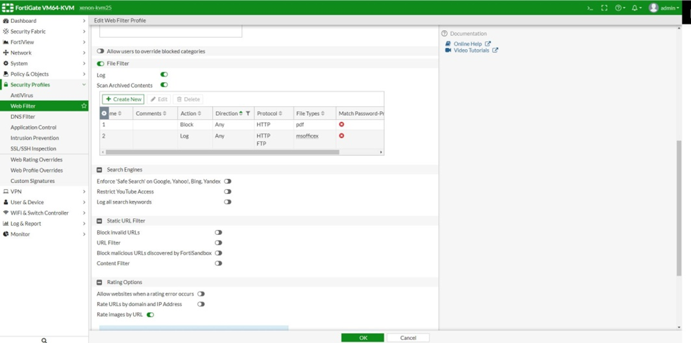Open the CLI console icon
The width and height of the screenshot is (691, 343).
pyautogui.click(x=590, y=8)
